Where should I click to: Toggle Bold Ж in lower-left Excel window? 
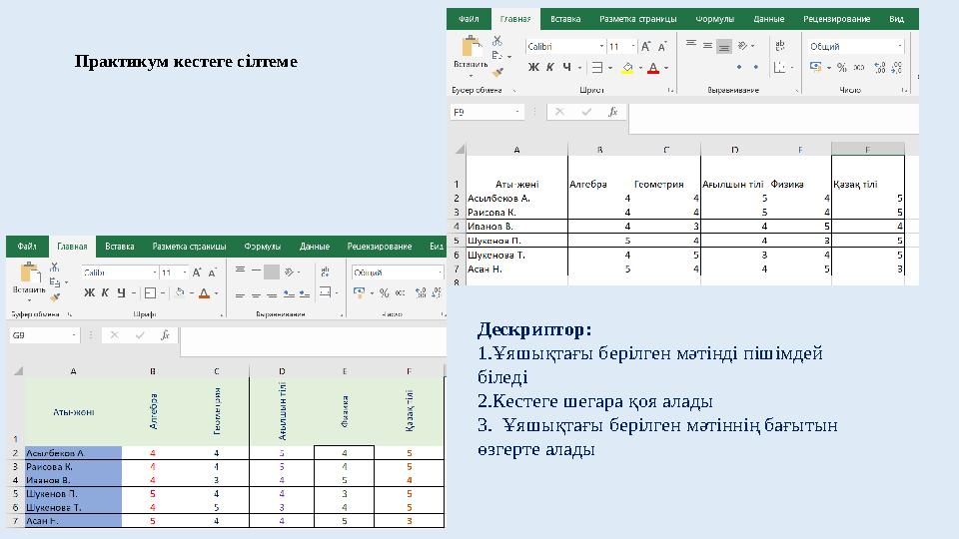coord(89,292)
